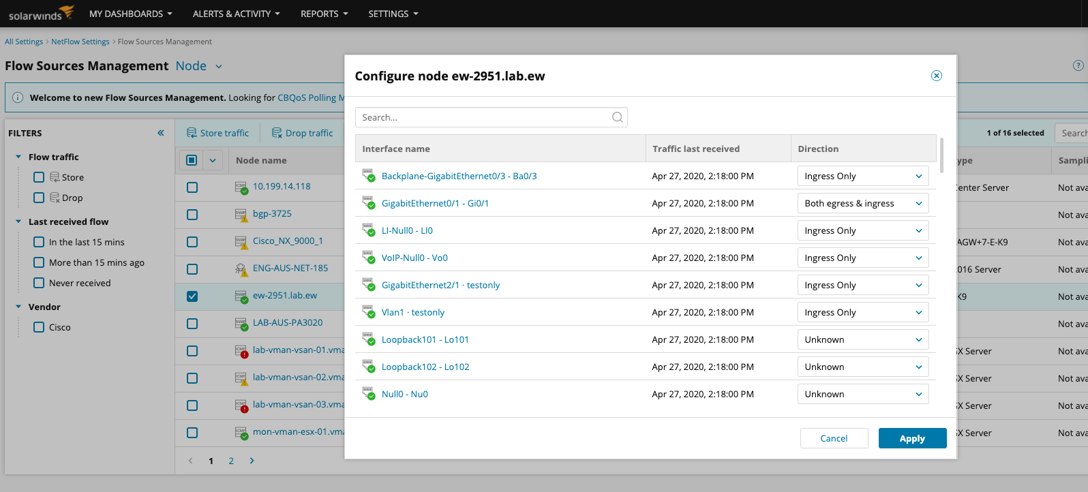
Task: Uncheck the ew-2951.lab.ew row checkbox
Action: [x=192, y=296]
